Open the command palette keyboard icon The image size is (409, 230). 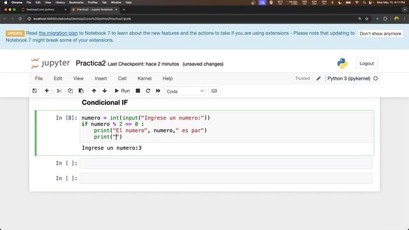[214, 91]
